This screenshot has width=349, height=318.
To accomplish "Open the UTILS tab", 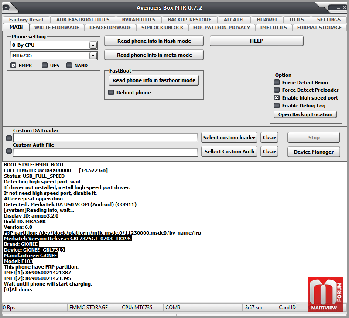I will point(297,20).
